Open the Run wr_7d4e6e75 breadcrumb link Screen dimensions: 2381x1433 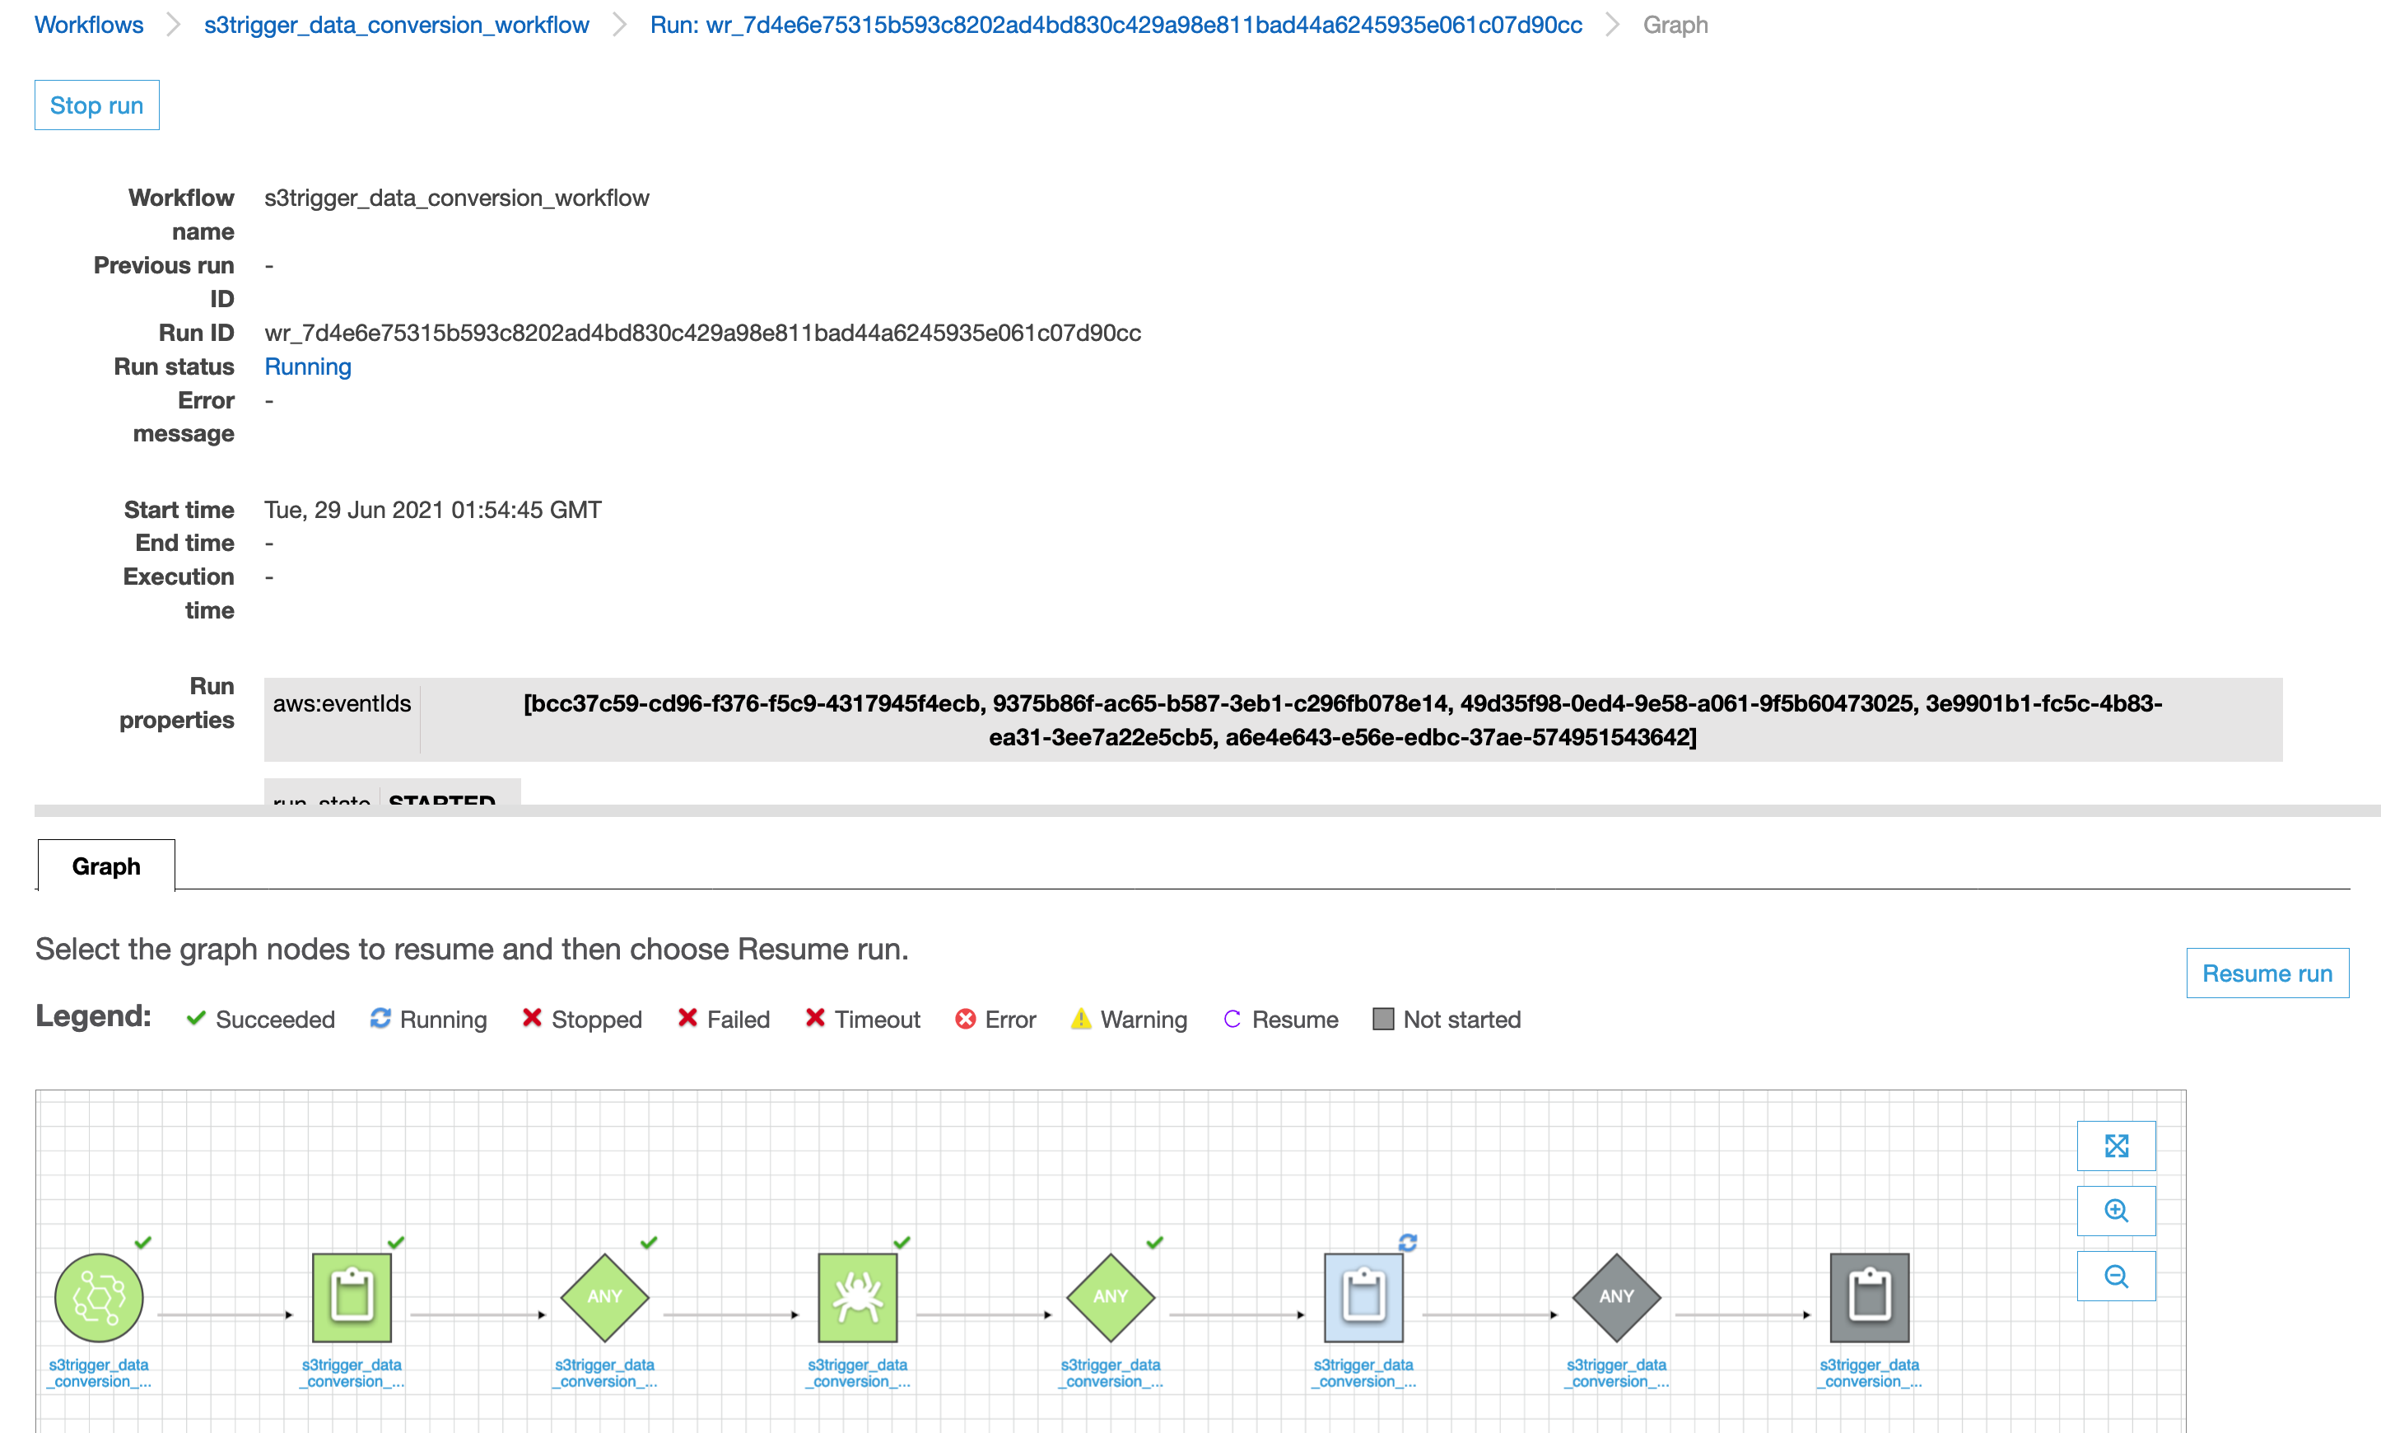click(x=1116, y=25)
